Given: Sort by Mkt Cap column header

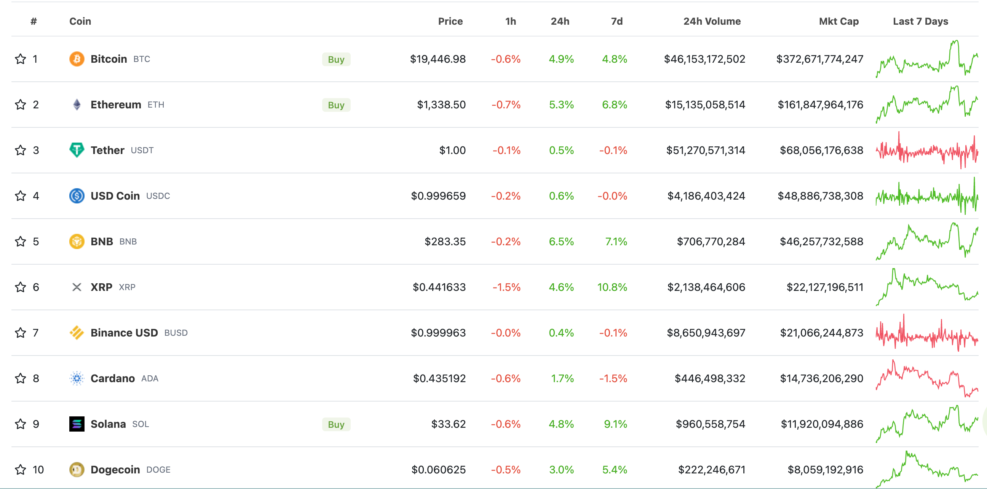Looking at the screenshot, I should click(838, 21).
